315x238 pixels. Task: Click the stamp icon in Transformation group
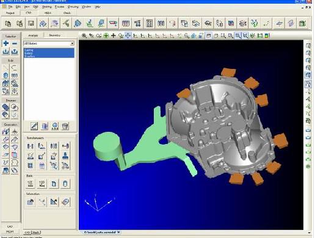[x=65, y=156]
